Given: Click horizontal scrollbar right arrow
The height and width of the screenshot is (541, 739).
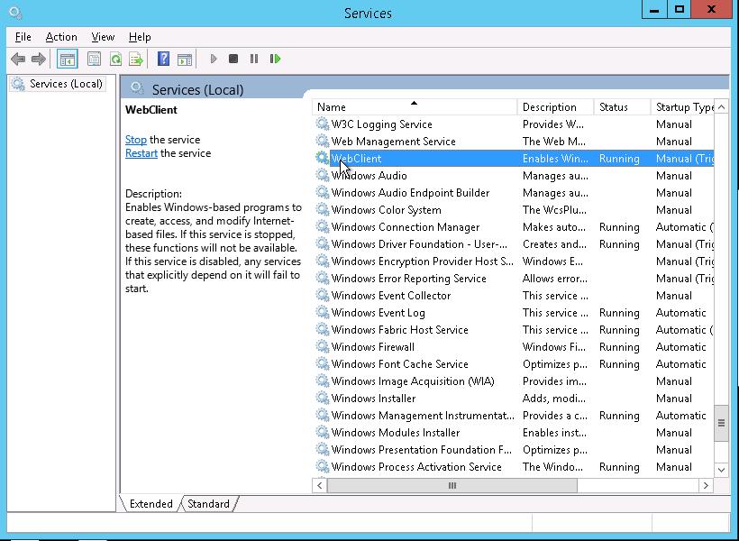Looking at the screenshot, I should [706, 485].
